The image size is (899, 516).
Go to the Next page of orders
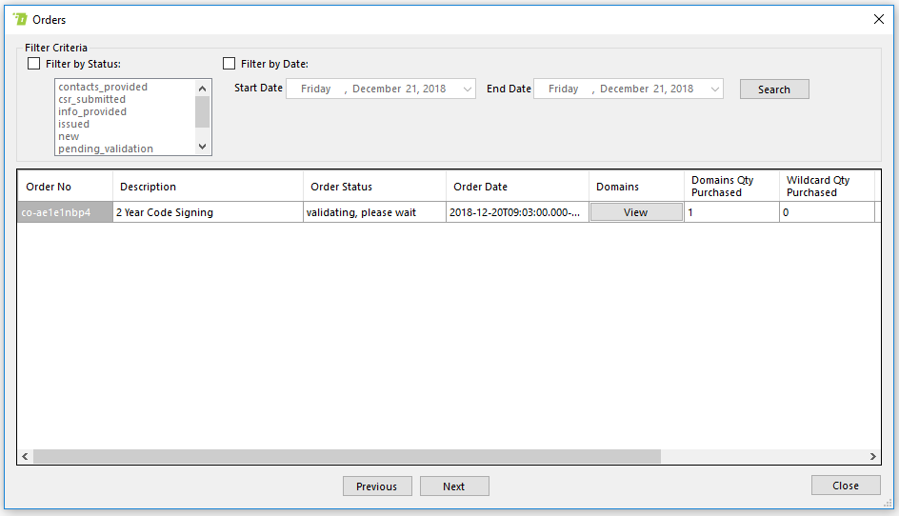point(454,486)
